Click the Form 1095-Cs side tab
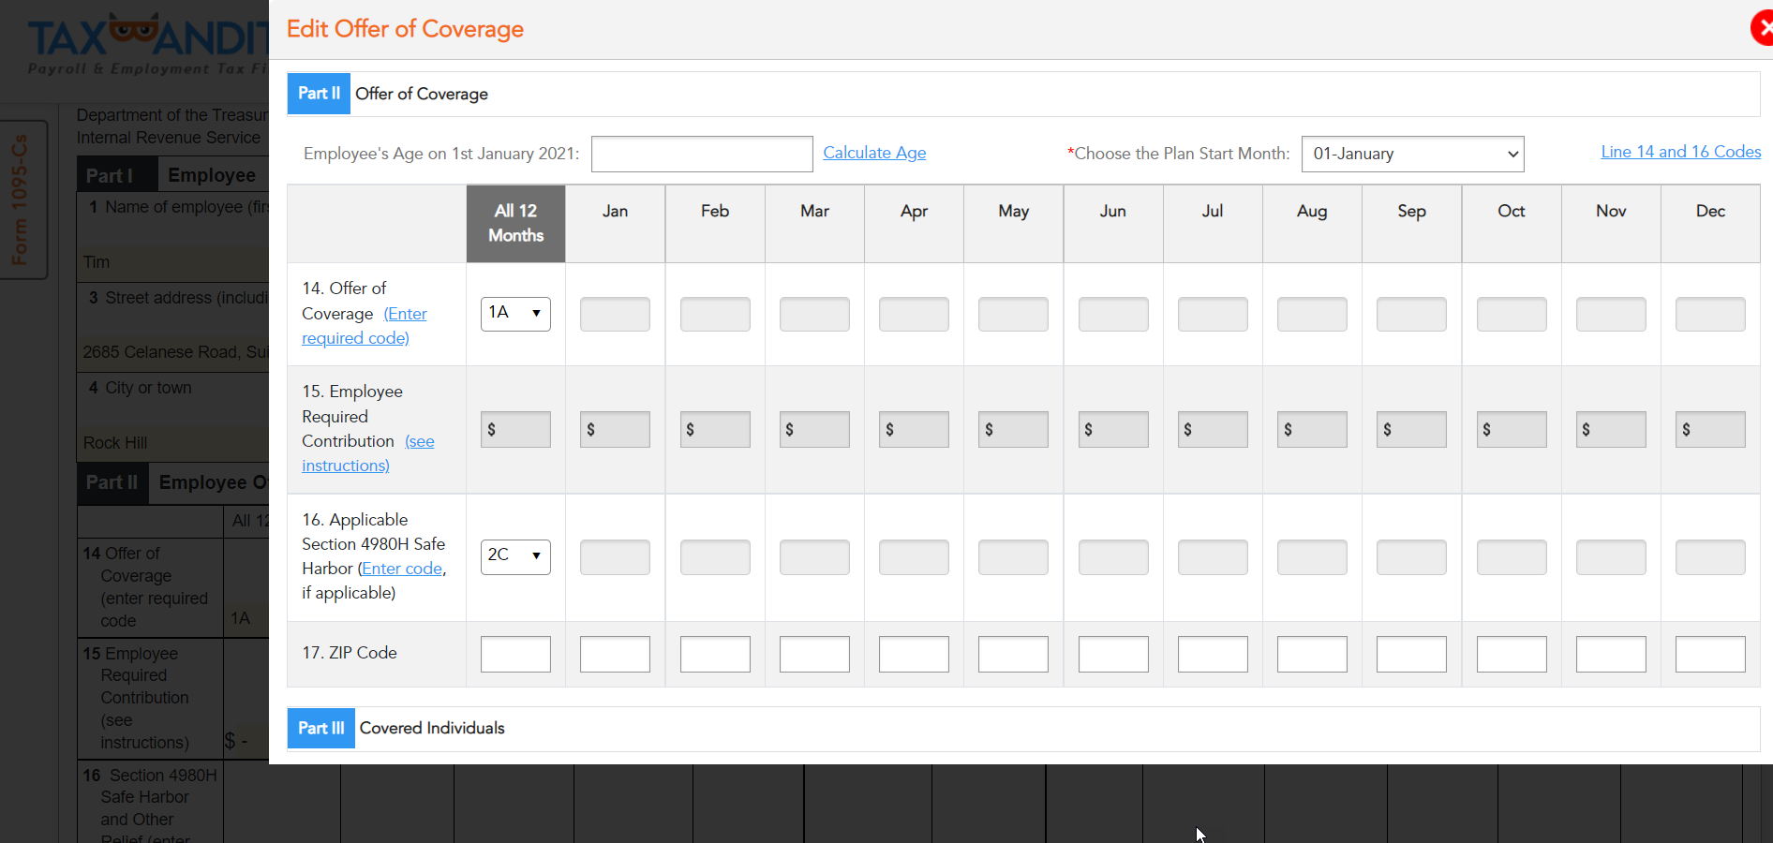The image size is (1773, 843). pyautogui.click(x=21, y=200)
